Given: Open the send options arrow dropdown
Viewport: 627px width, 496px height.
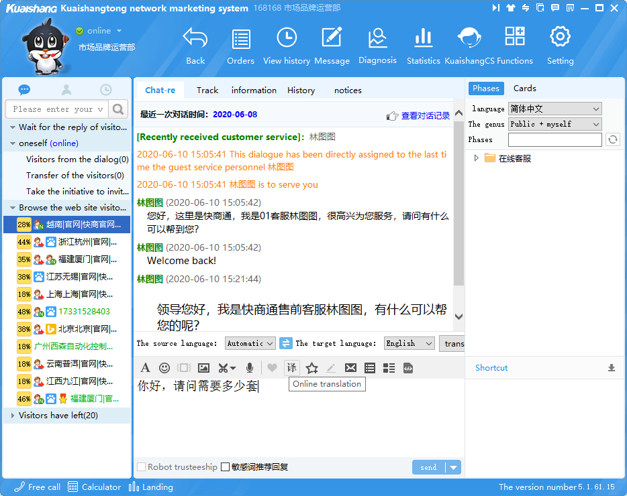Looking at the screenshot, I should coord(453,467).
